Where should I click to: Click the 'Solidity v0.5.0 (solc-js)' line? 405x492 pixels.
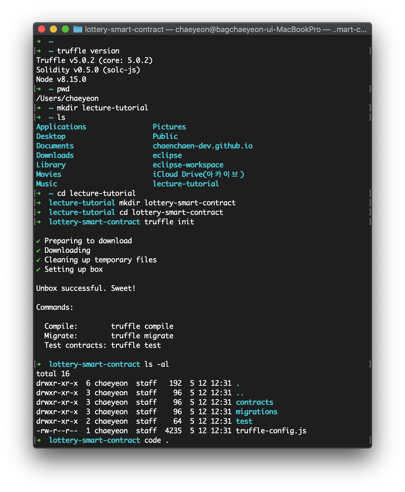88,70
